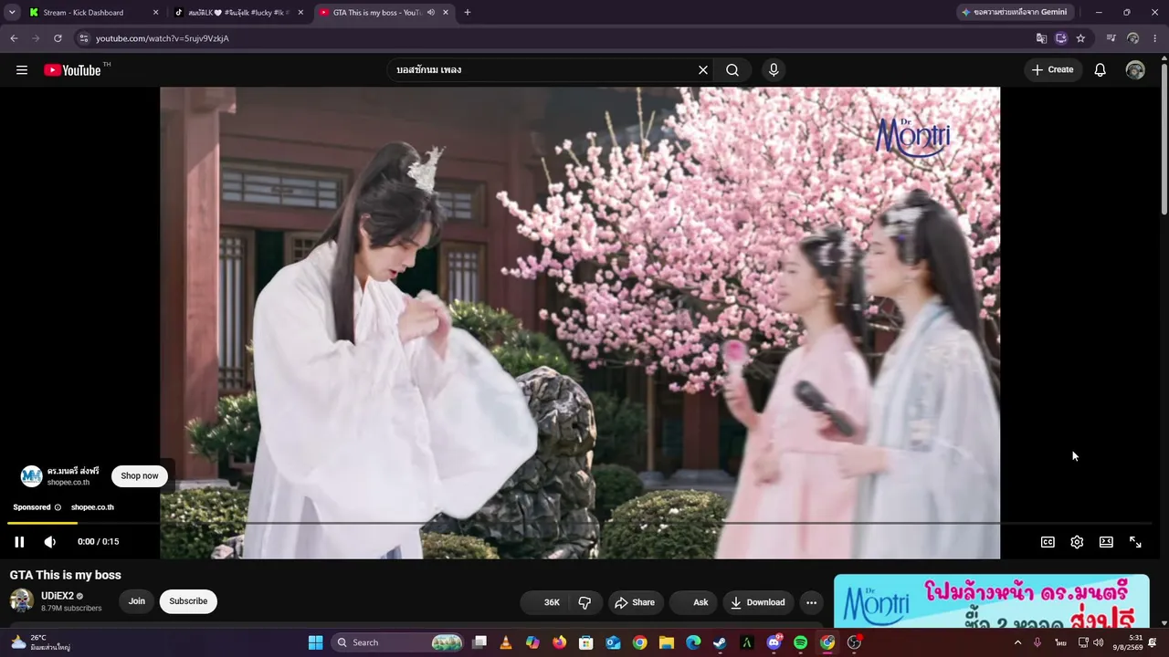View site information icon in address bar

point(83,38)
